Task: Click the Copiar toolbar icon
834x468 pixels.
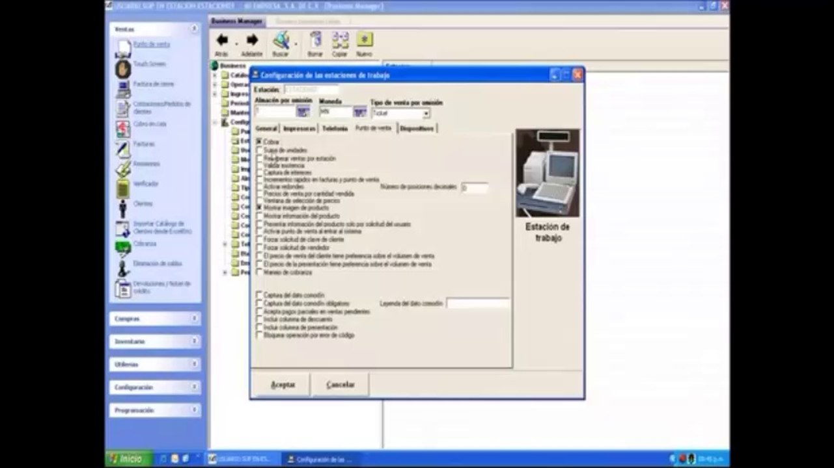Action: [340, 40]
